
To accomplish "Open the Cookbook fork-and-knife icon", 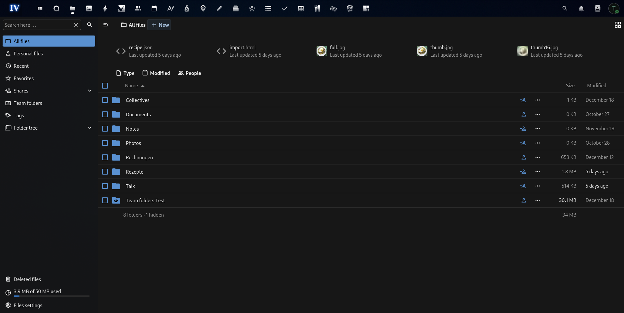I will pos(317,8).
